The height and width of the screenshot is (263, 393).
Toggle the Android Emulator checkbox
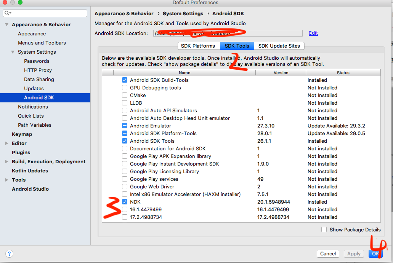click(x=125, y=126)
